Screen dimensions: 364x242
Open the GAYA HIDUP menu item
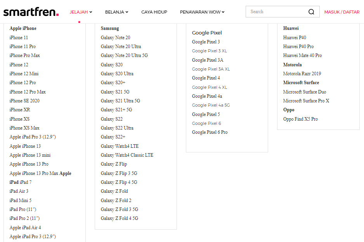point(154,12)
